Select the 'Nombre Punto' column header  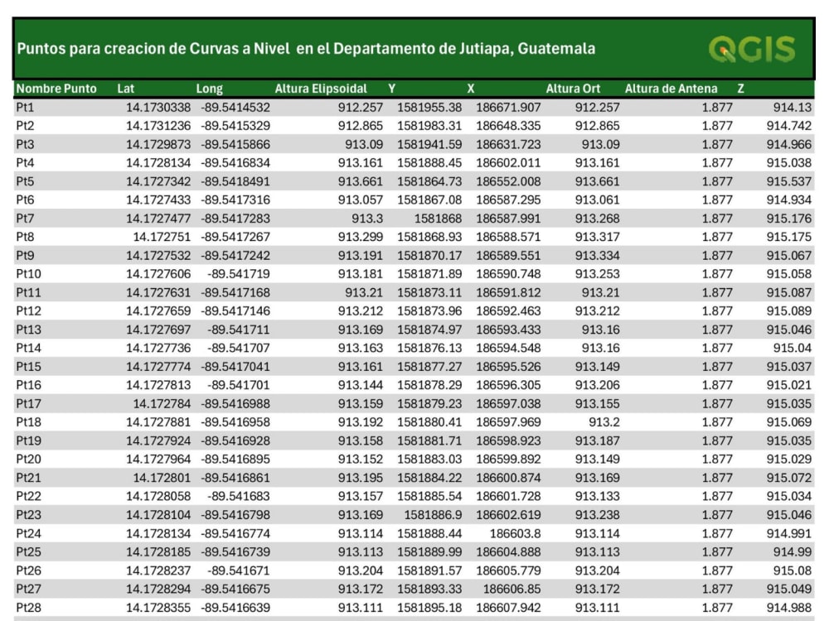[56, 89]
